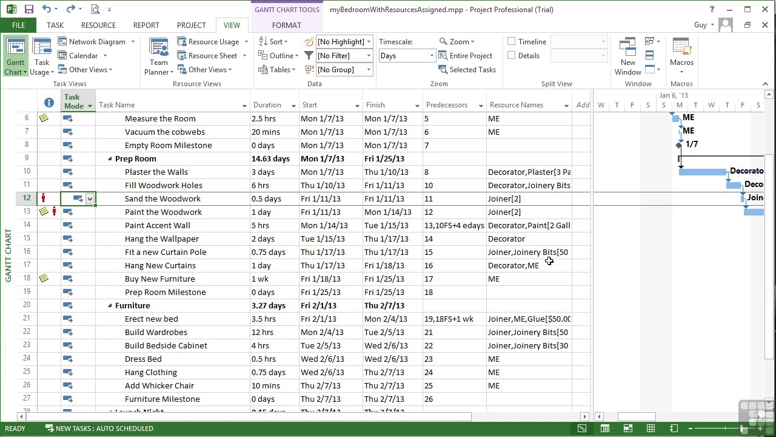Click the Guy account name

pyautogui.click(x=700, y=25)
